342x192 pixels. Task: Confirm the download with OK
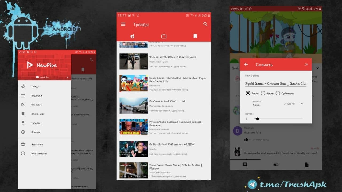[x=306, y=65]
